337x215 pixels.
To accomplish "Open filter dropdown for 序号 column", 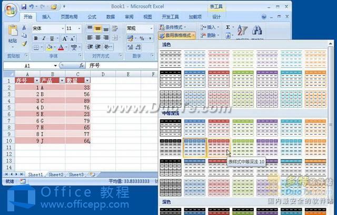I will (37, 80).
